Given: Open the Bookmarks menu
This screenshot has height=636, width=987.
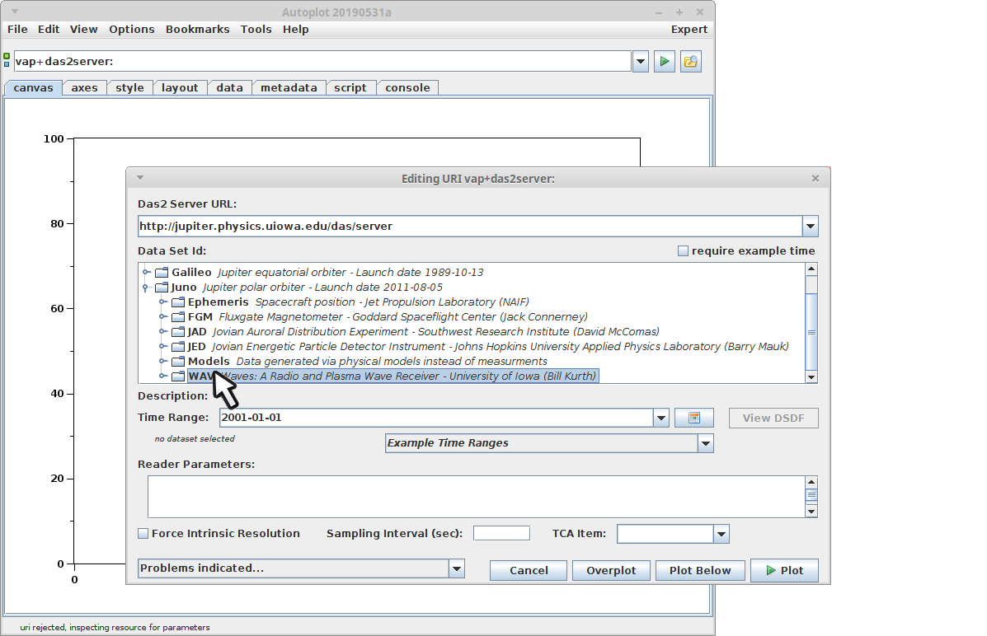Looking at the screenshot, I should coord(198,30).
